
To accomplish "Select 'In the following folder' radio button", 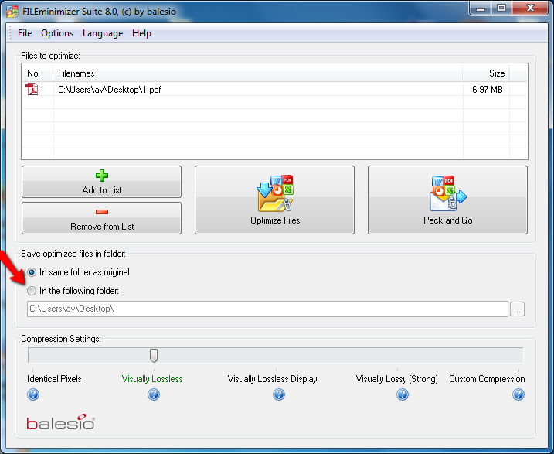I will click(x=32, y=291).
